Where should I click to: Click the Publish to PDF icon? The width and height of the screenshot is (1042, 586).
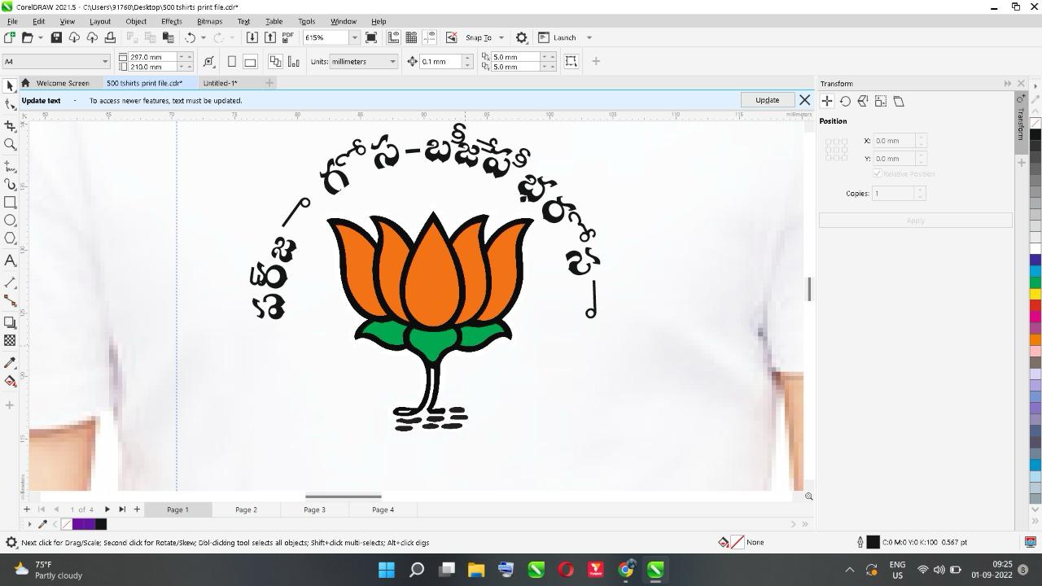(x=287, y=37)
